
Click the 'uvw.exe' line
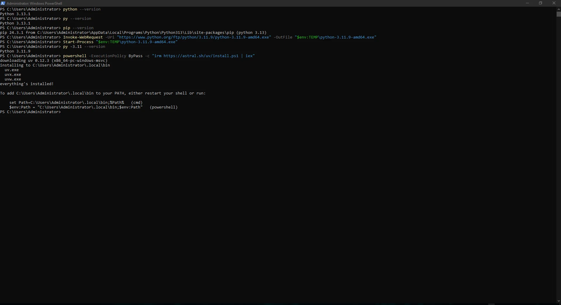click(x=13, y=79)
